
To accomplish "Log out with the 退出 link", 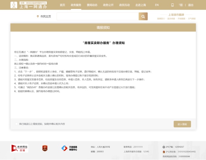I will (190, 5).
